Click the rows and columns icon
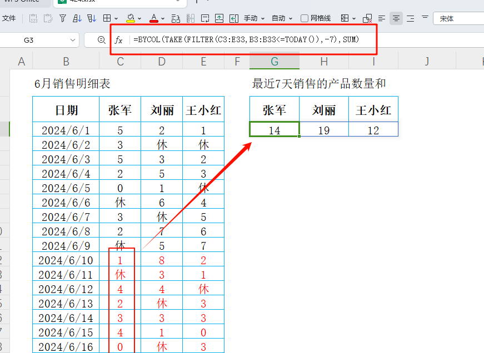This screenshot has width=484, height=353. point(176,18)
